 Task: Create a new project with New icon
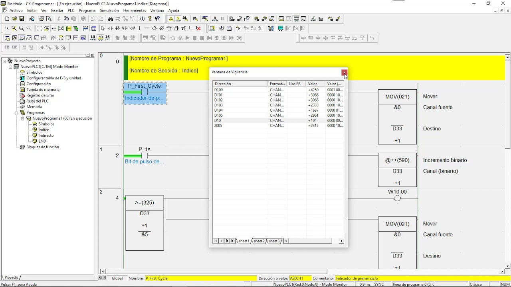point(7,19)
